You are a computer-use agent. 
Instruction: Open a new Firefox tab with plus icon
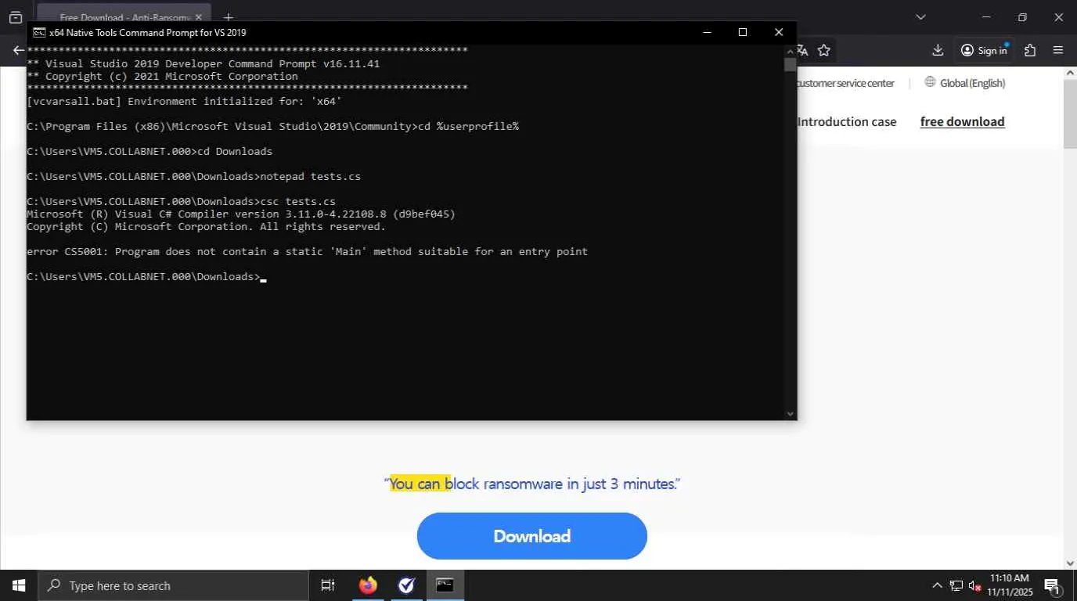228,17
